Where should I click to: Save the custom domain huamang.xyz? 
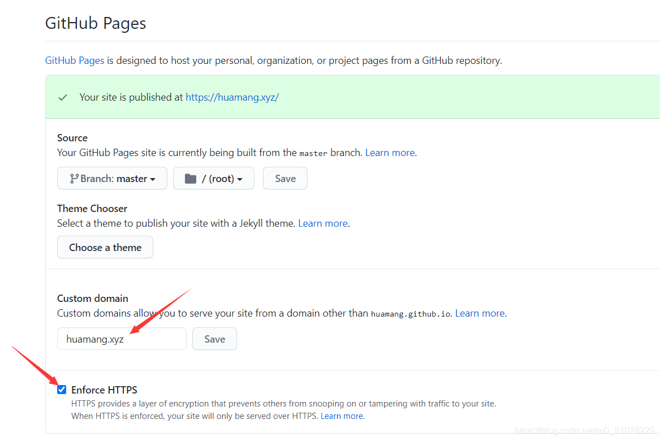click(214, 339)
